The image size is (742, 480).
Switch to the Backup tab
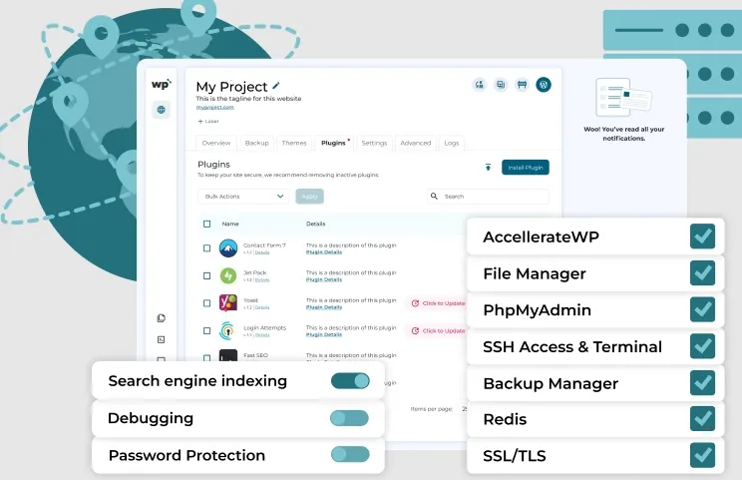tap(257, 143)
